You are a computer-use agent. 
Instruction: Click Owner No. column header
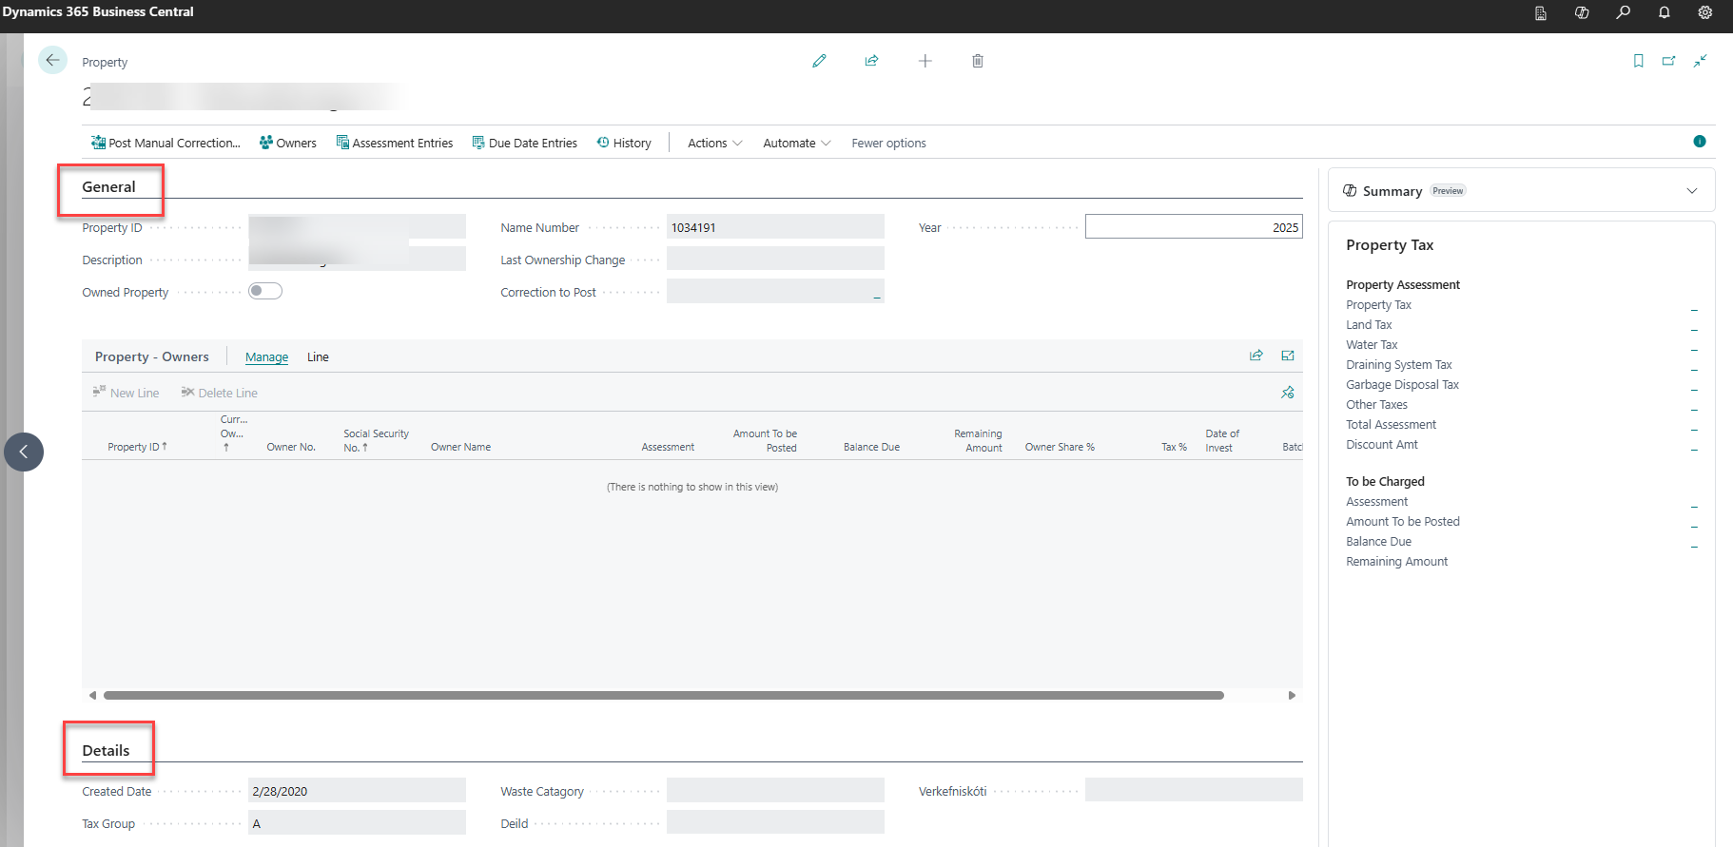pyautogui.click(x=291, y=447)
